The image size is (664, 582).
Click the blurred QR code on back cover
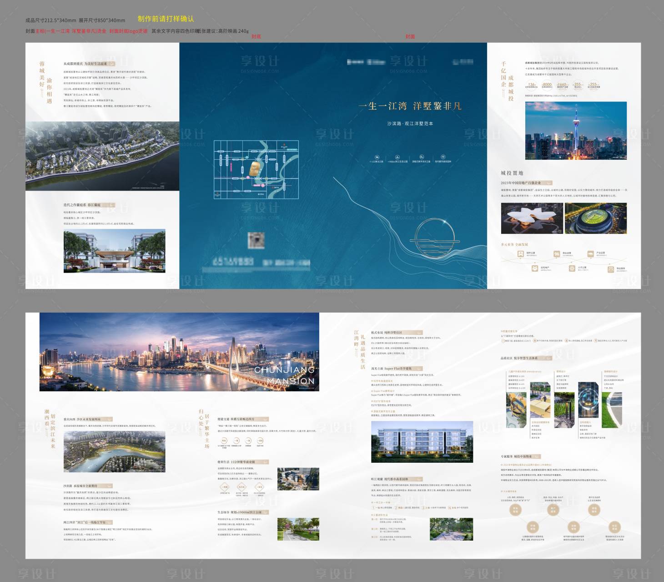click(257, 240)
